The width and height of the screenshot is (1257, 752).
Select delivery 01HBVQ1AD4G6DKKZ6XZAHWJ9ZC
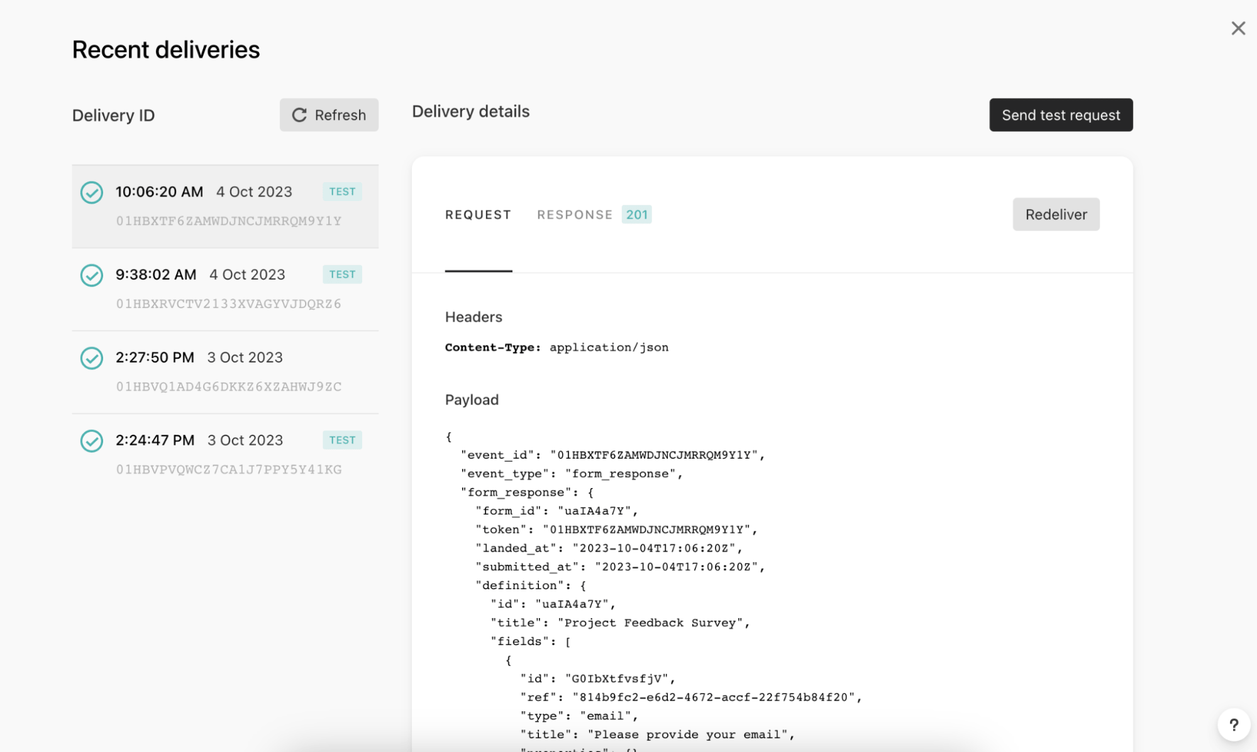[x=228, y=387]
